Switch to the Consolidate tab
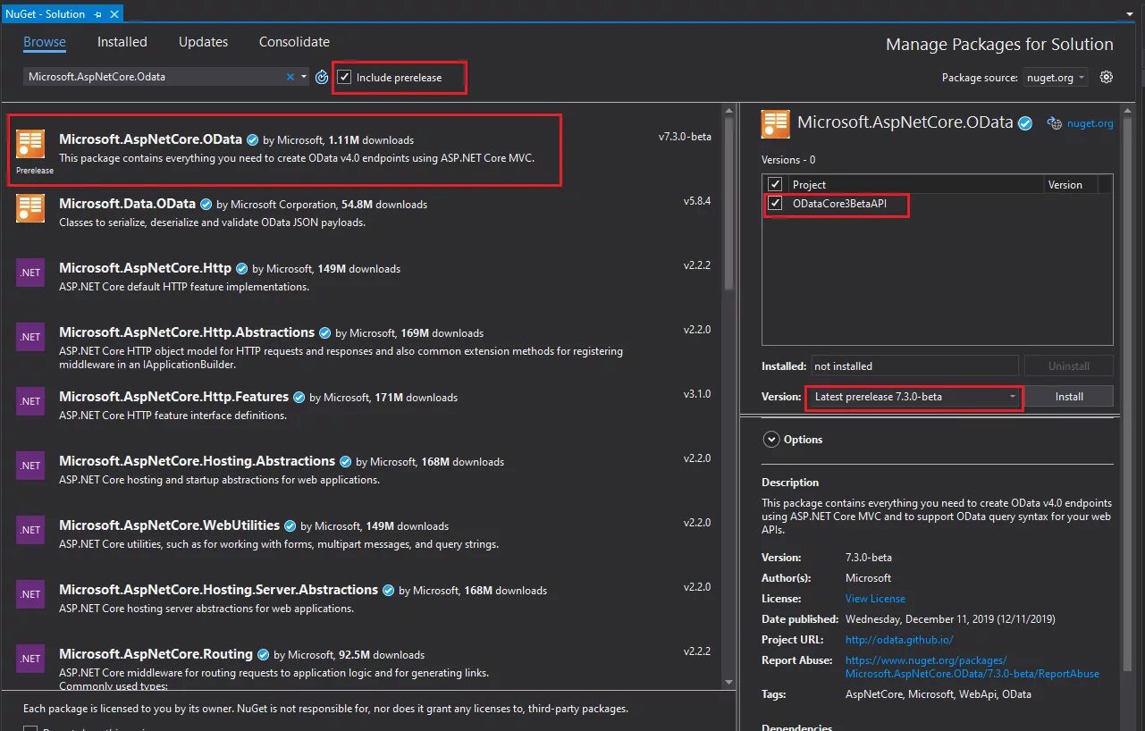1145x731 pixels. [x=294, y=42]
